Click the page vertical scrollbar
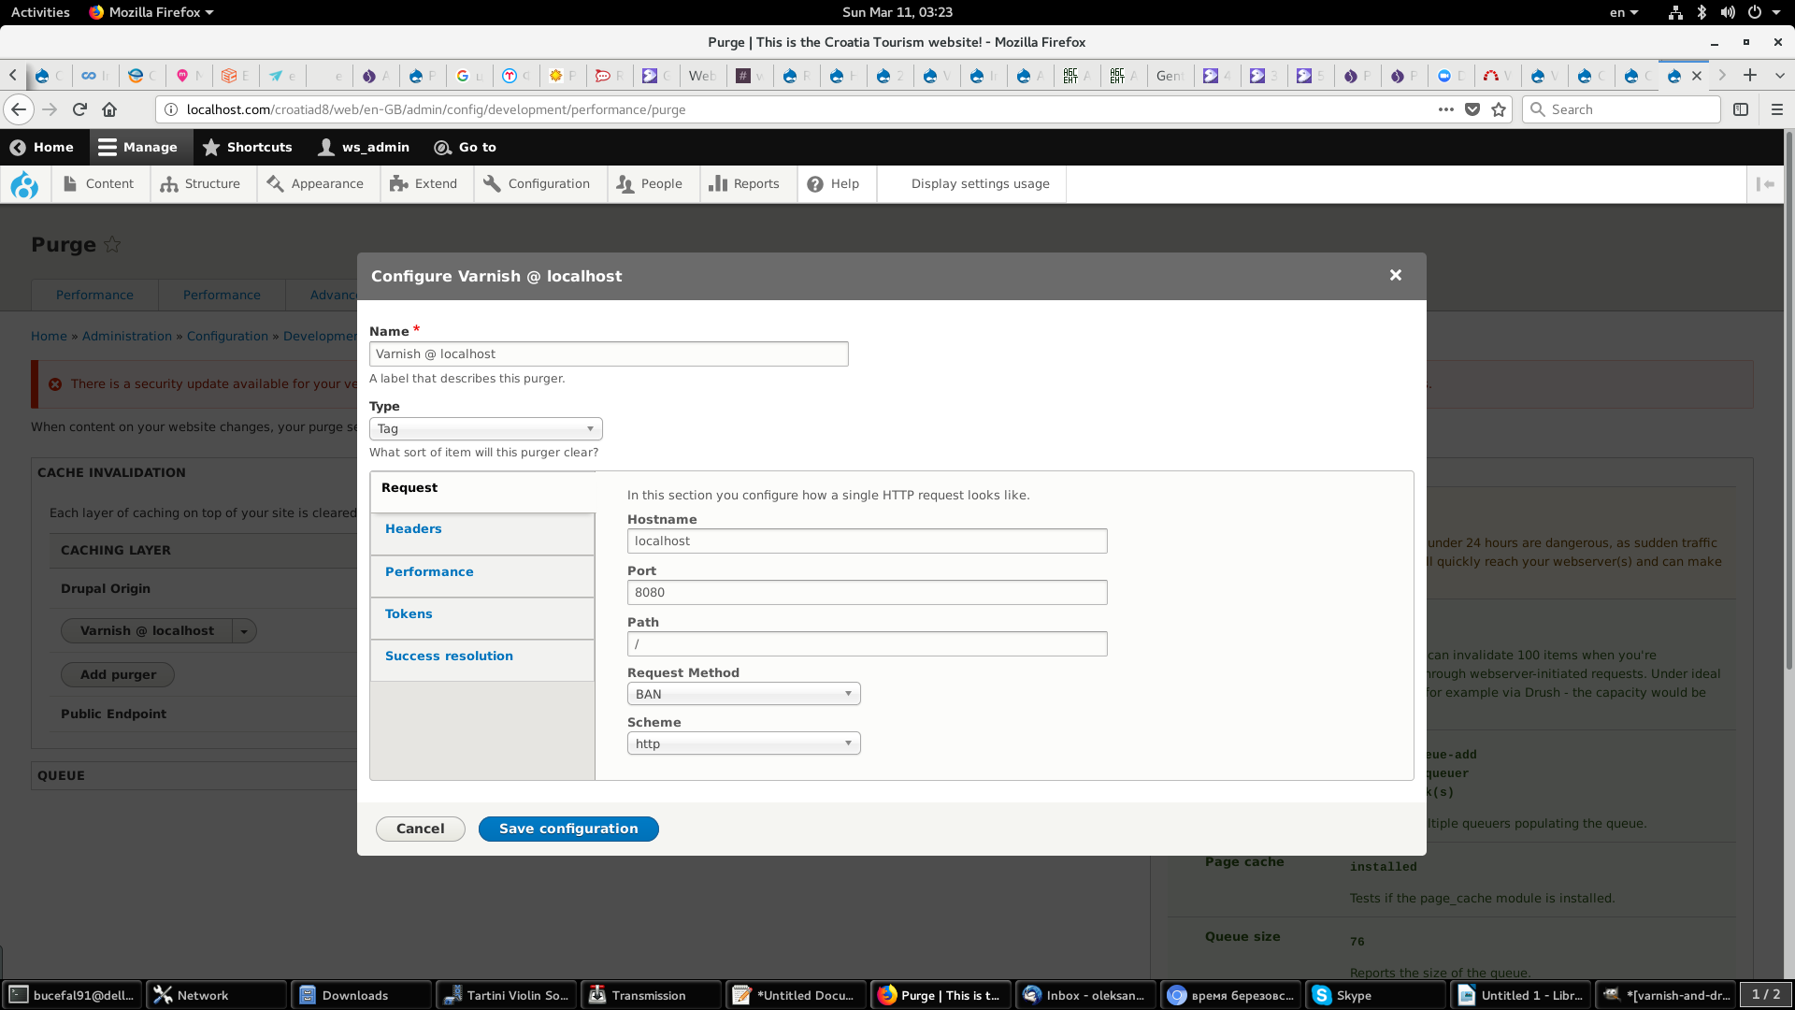Image resolution: width=1795 pixels, height=1010 pixels. 1788,402
